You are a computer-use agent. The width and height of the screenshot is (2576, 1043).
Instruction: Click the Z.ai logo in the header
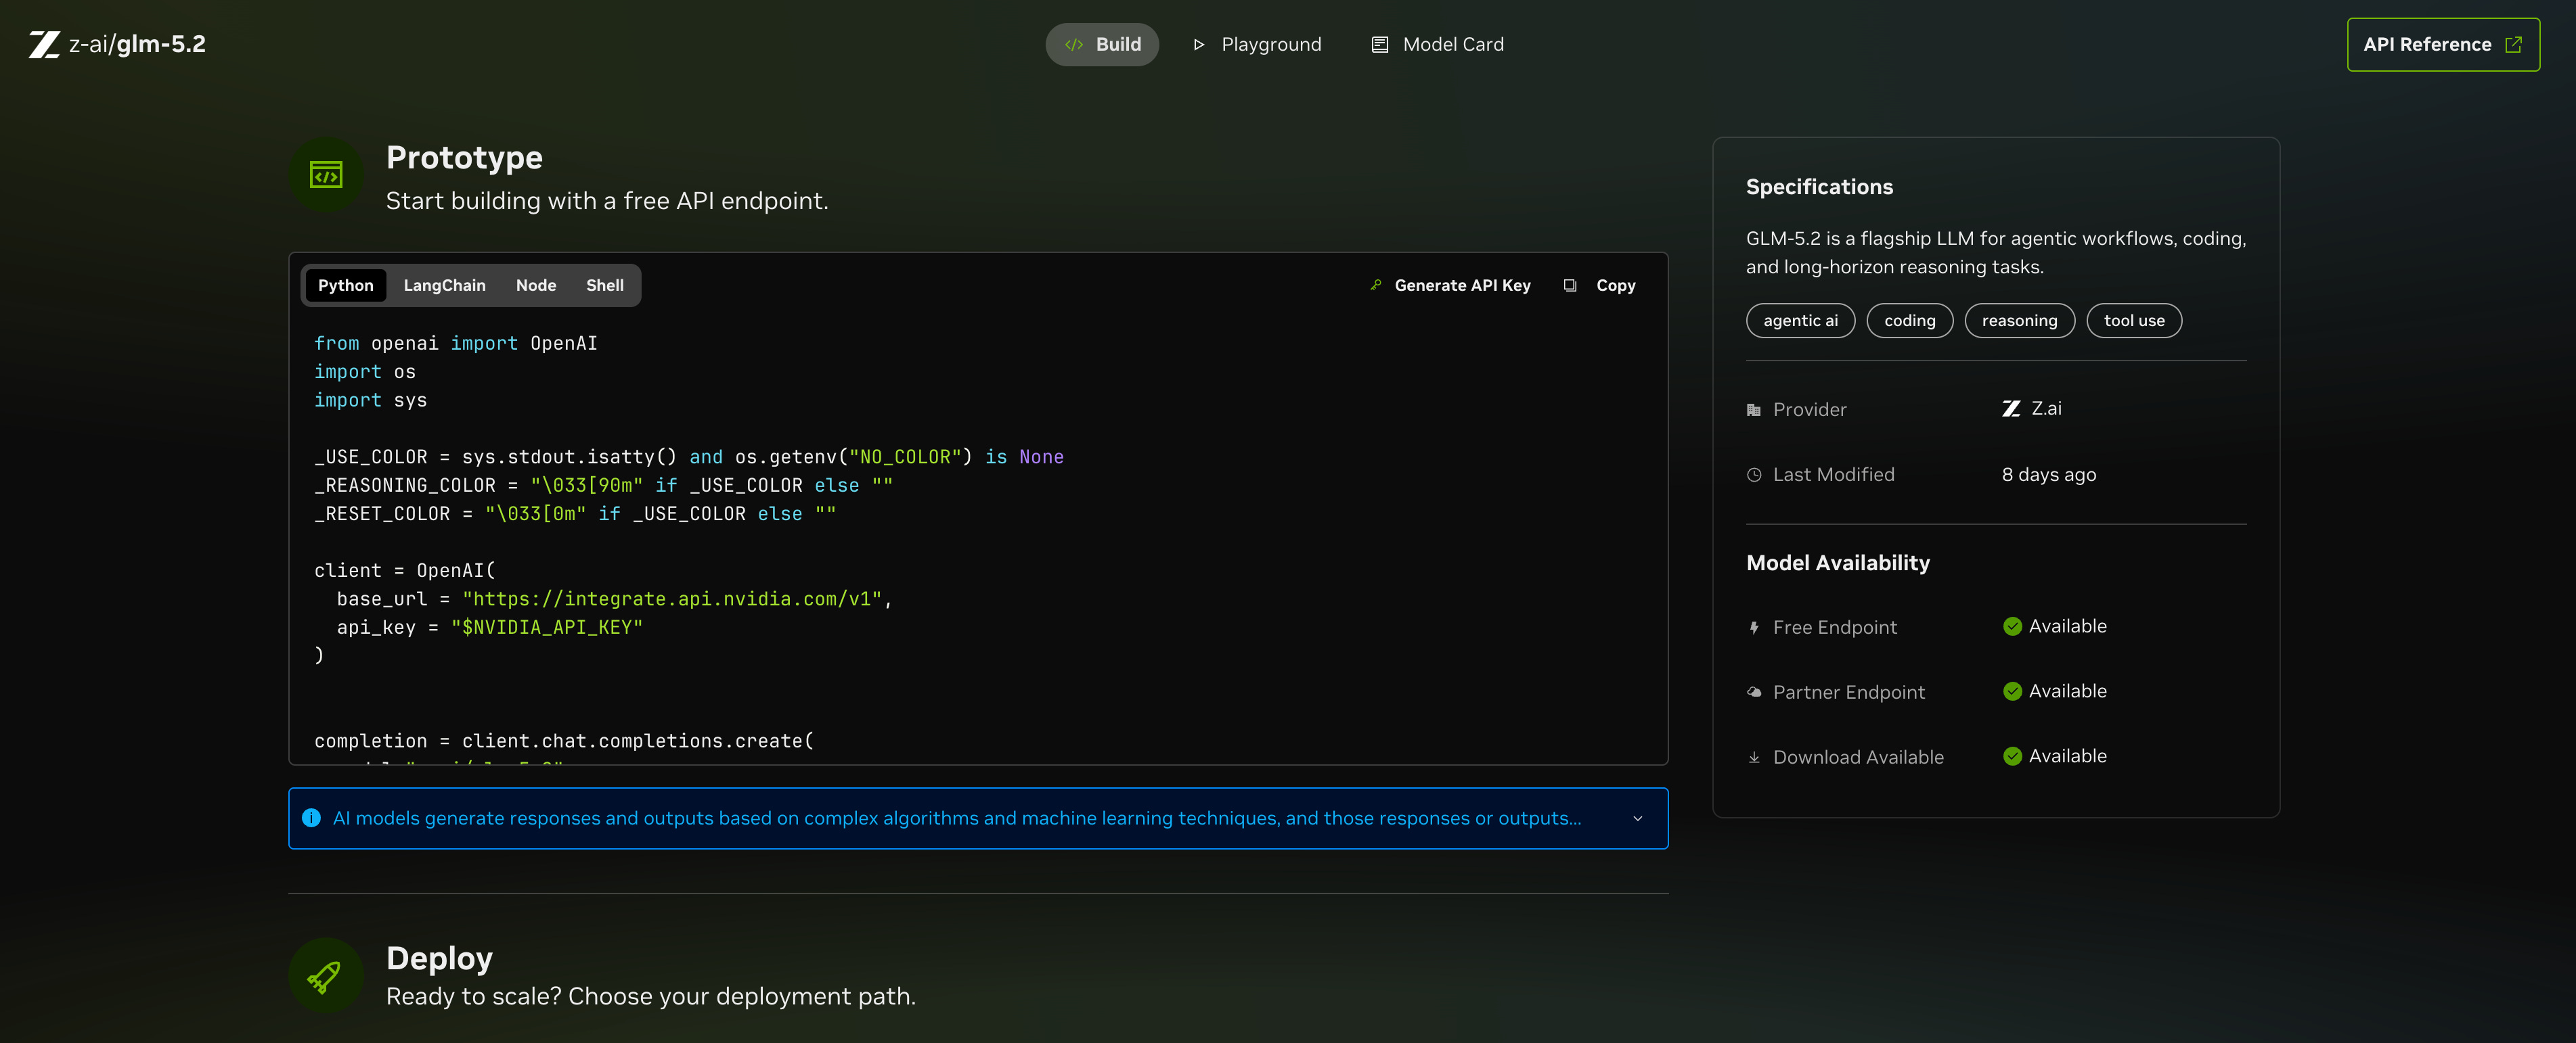44,45
